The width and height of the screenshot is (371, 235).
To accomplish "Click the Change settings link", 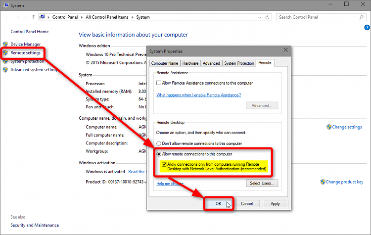I will point(347,127).
